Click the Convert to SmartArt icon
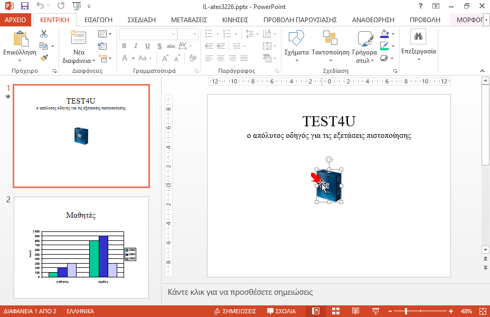 [x=267, y=58]
